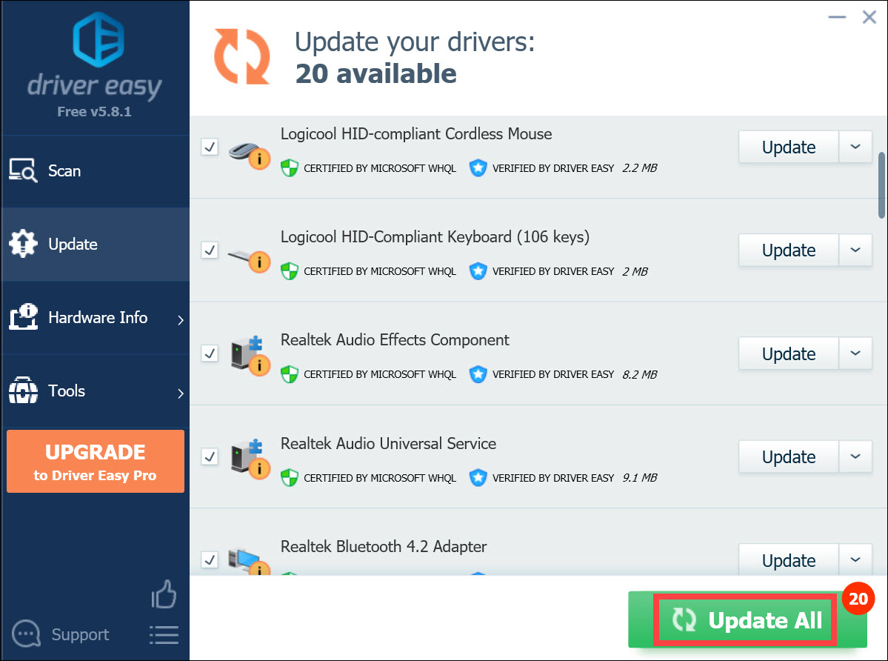The height and width of the screenshot is (661, 888).
Task: Uncheck the Realtek Bluetooth 4.2 Adapter checkbox
Action: tap(210, 559)
